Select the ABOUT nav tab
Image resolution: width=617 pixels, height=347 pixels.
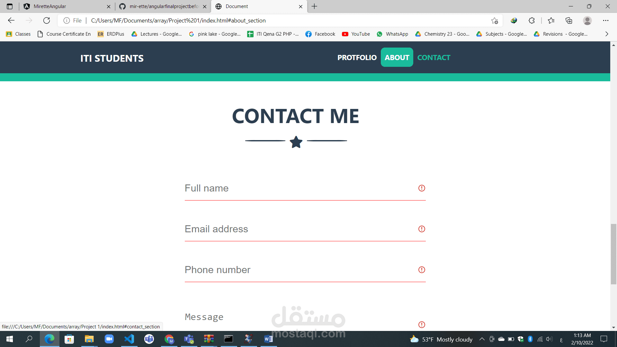click(397, 57)
